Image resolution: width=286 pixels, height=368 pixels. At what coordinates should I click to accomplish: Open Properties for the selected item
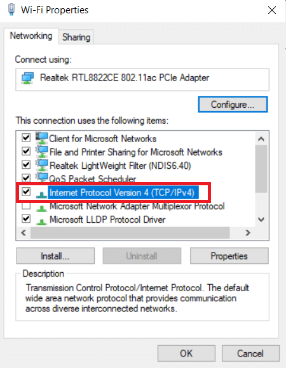click(x=229, y=256)
